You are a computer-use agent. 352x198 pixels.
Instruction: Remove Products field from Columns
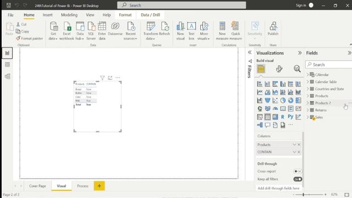click(x=299, y=145)
